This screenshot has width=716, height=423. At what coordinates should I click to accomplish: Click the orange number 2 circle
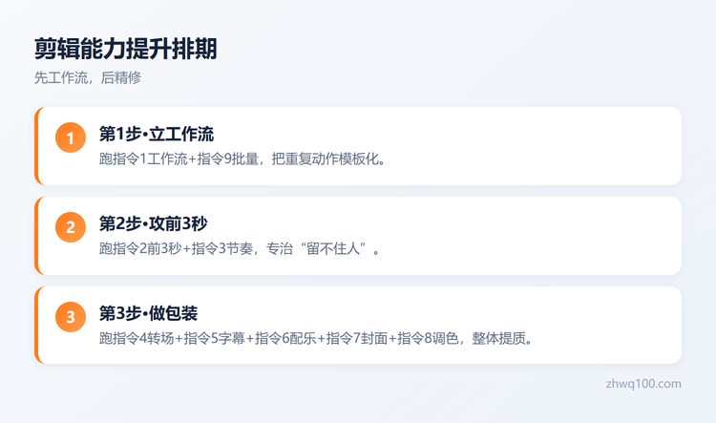coord(71,227)
